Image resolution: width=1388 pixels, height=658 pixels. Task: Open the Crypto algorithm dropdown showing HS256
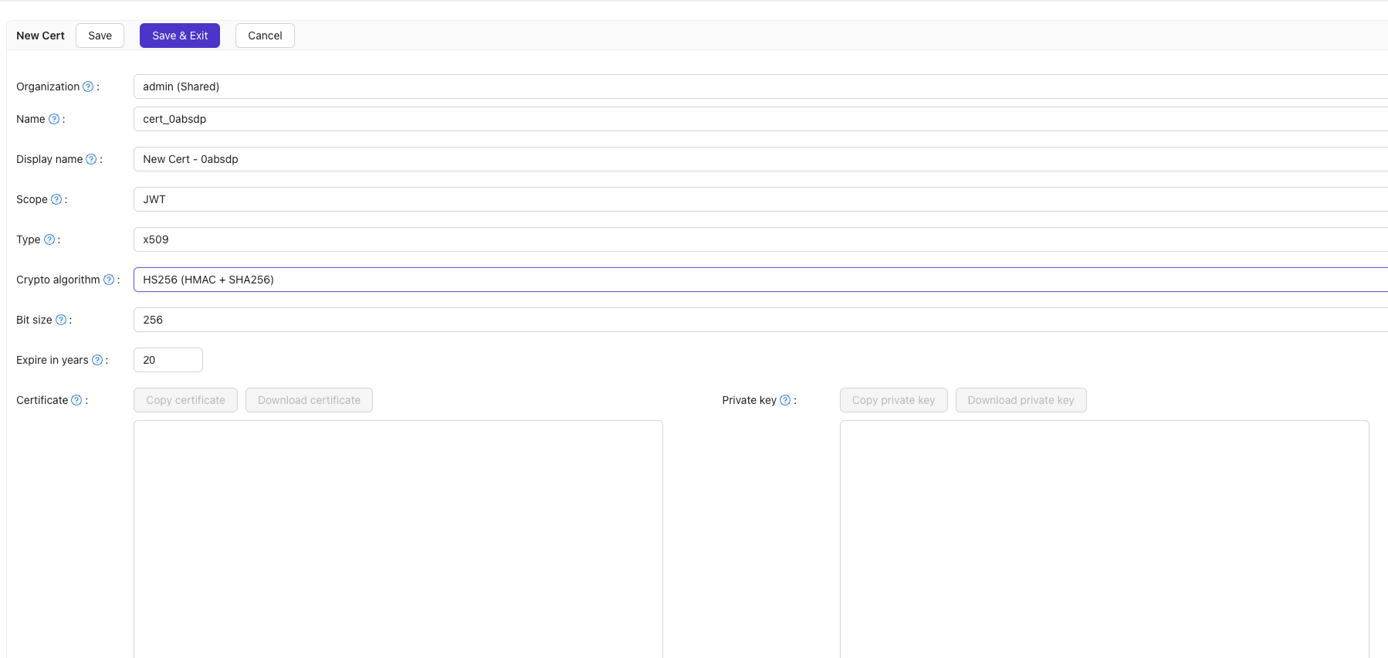coord(760,280)
